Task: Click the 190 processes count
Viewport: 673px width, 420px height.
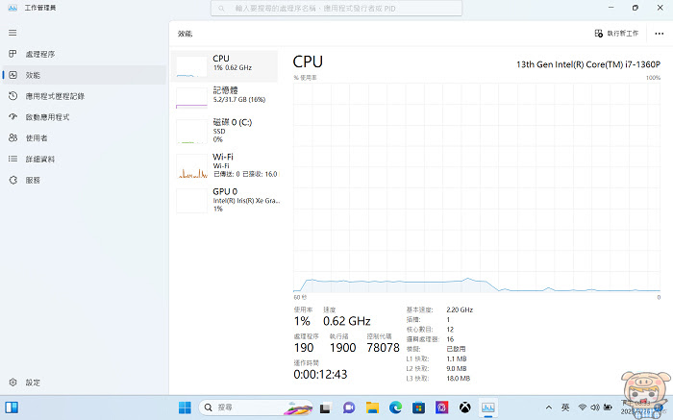Action: point(304,348)
